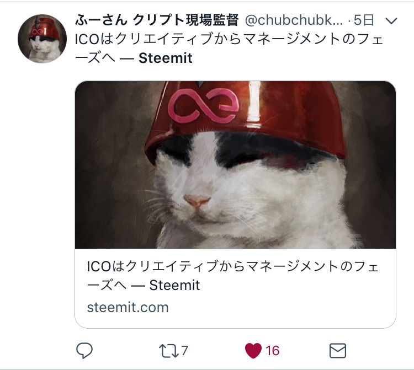Open the tweet text starting with ICOは
The width and height of the screenshot is (414, 370).
[x=229, y=49]
